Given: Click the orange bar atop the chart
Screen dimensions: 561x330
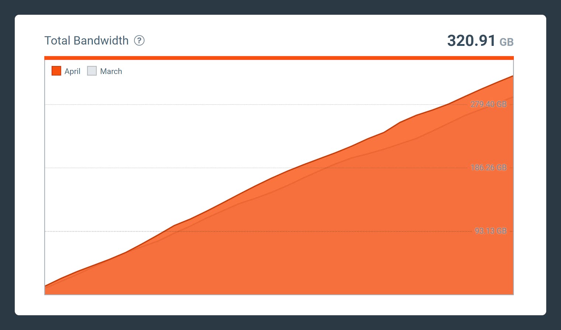Looking at the screenshot, I should [x=279, y=58].
